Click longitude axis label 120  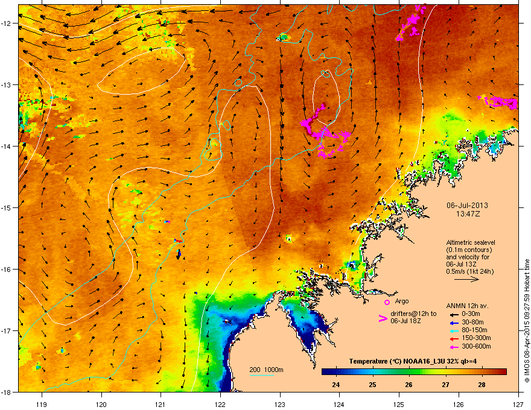101,404
